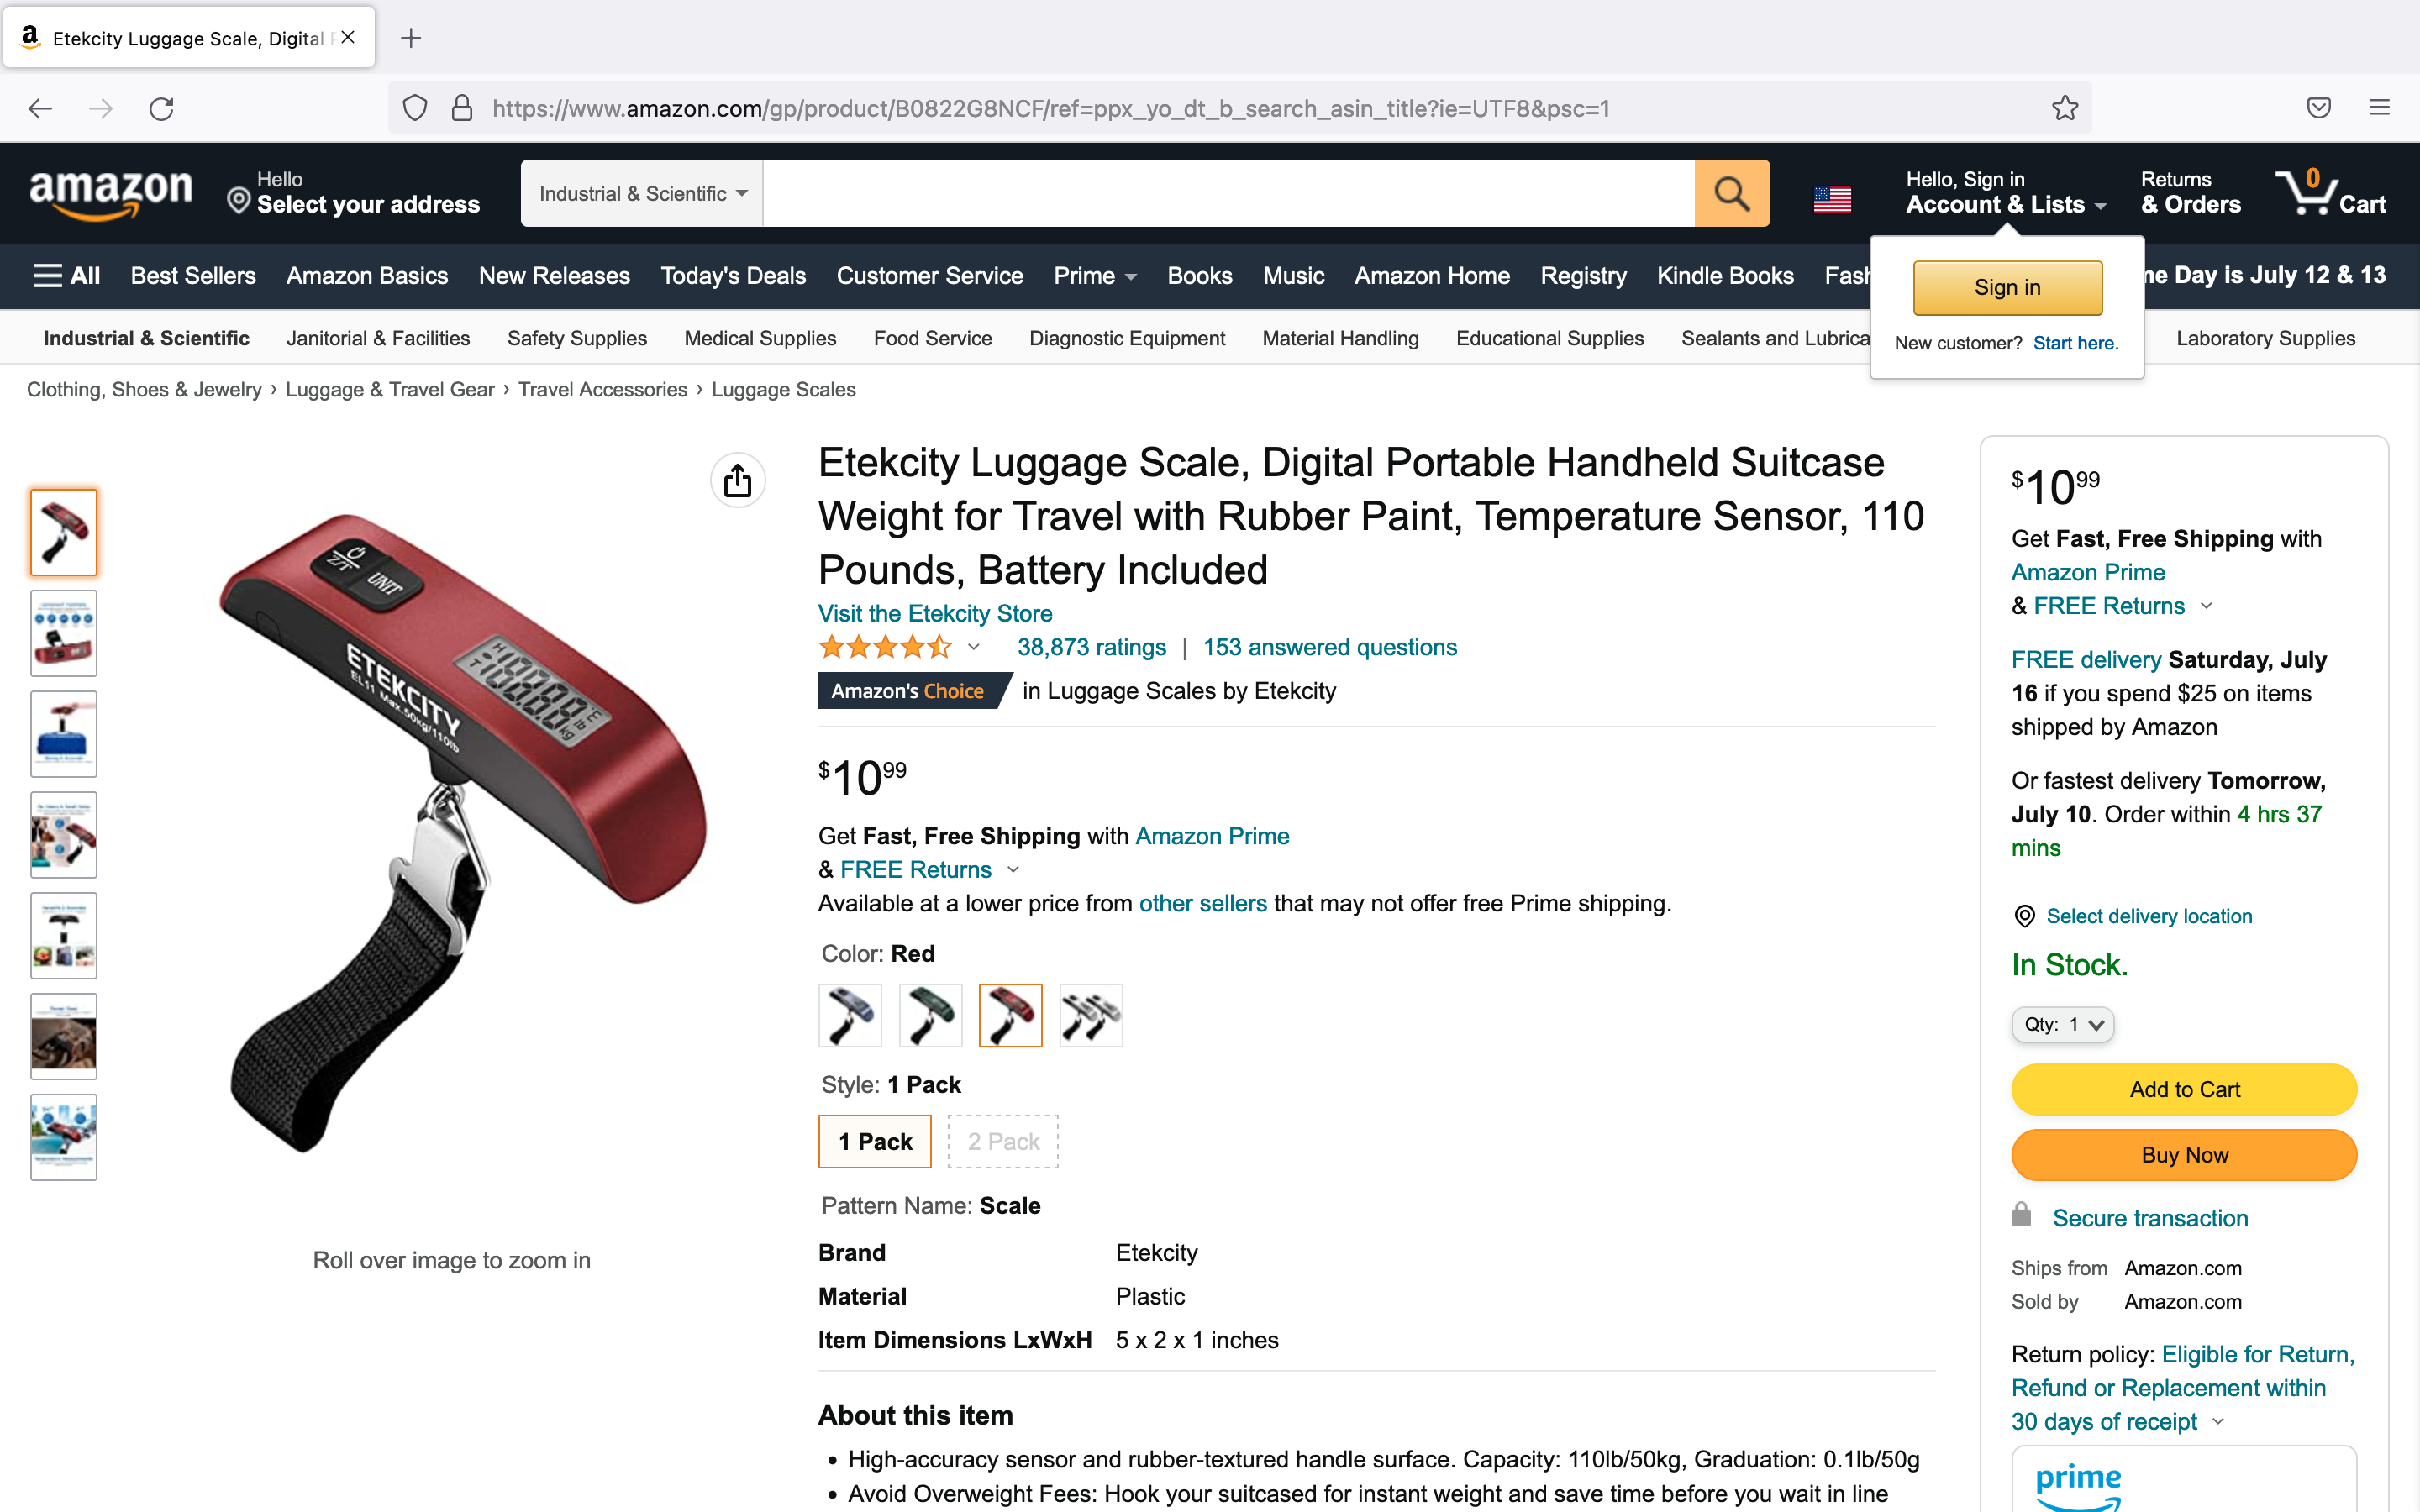Open Today's Deals in navigation bar

pyautogui.click(x=733, y=276)
